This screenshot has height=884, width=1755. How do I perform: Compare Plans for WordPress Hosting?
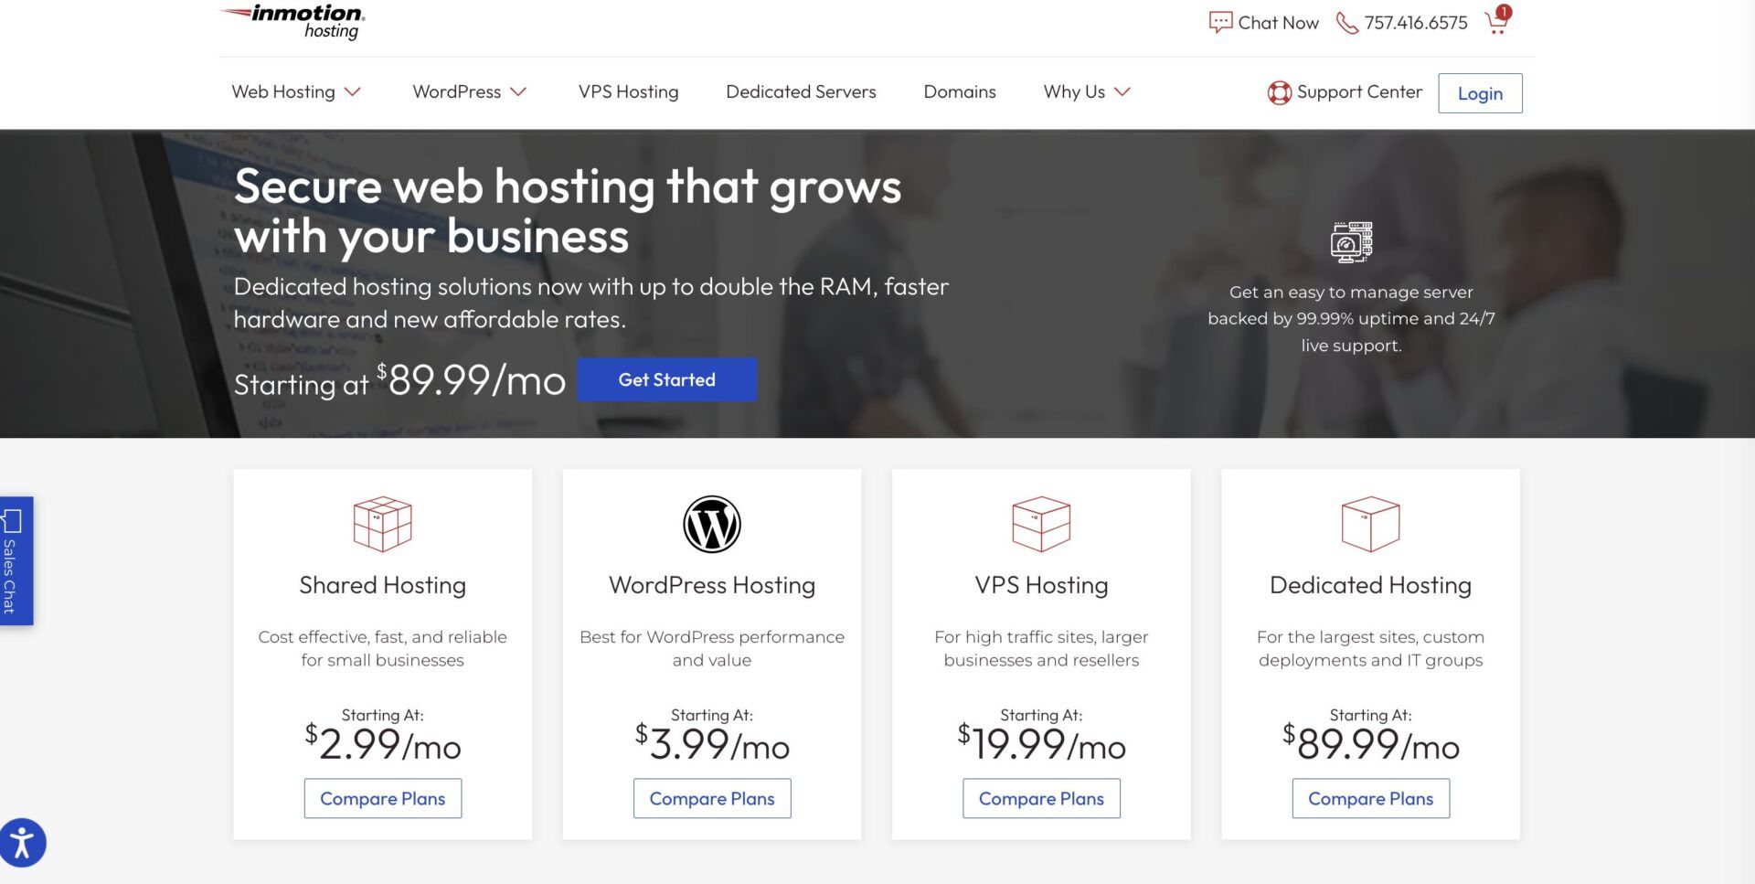click(x=712, y=798)
